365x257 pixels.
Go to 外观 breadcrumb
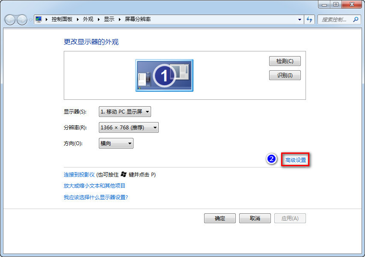(x=88, y=19)
